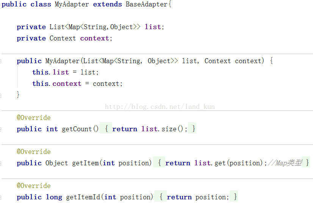Click the @Override annotation above getCount
The height and width of the screenshot is (205, 313).
click(x=34, y=118)
